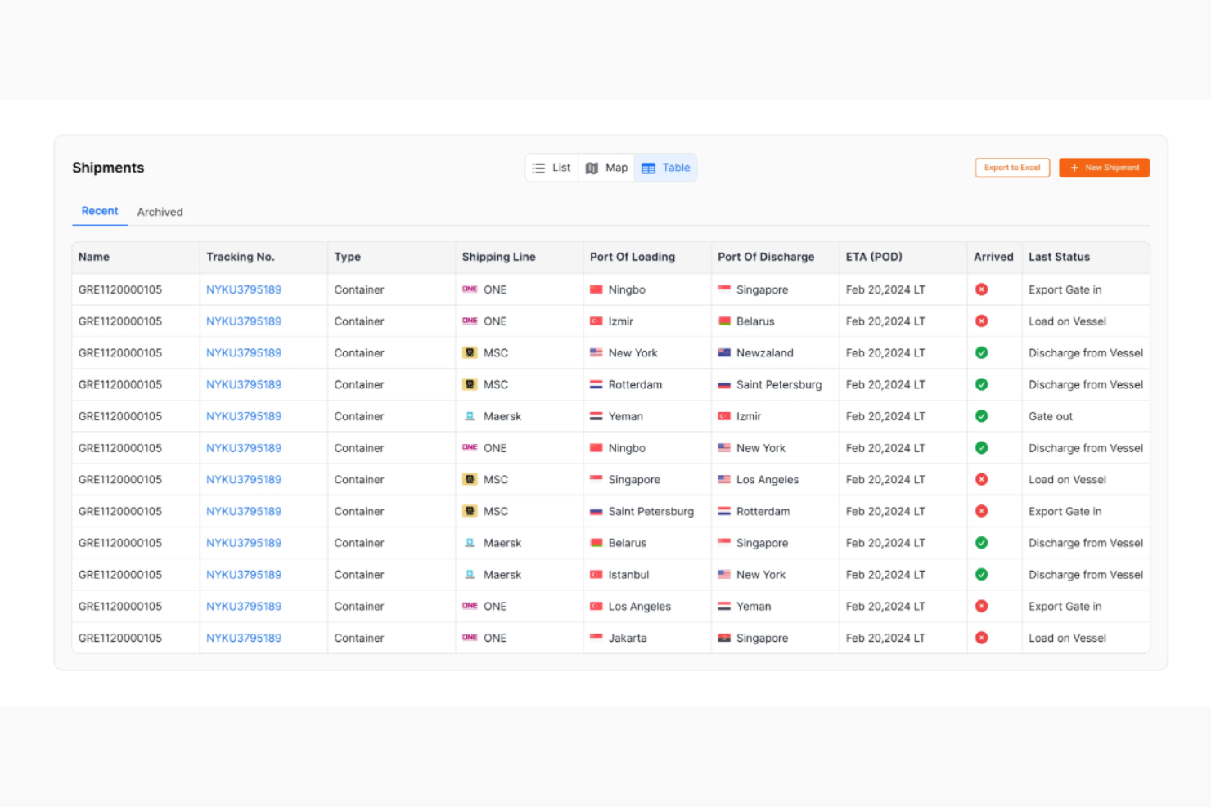The image size is (1211, 807).
Task: Click the Shipping Line column header
Action: coord(520,257)
